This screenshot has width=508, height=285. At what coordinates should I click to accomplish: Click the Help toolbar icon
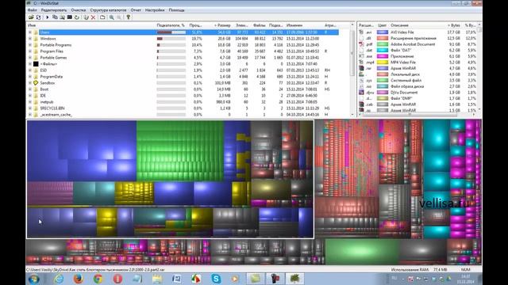tap(129, 17)
